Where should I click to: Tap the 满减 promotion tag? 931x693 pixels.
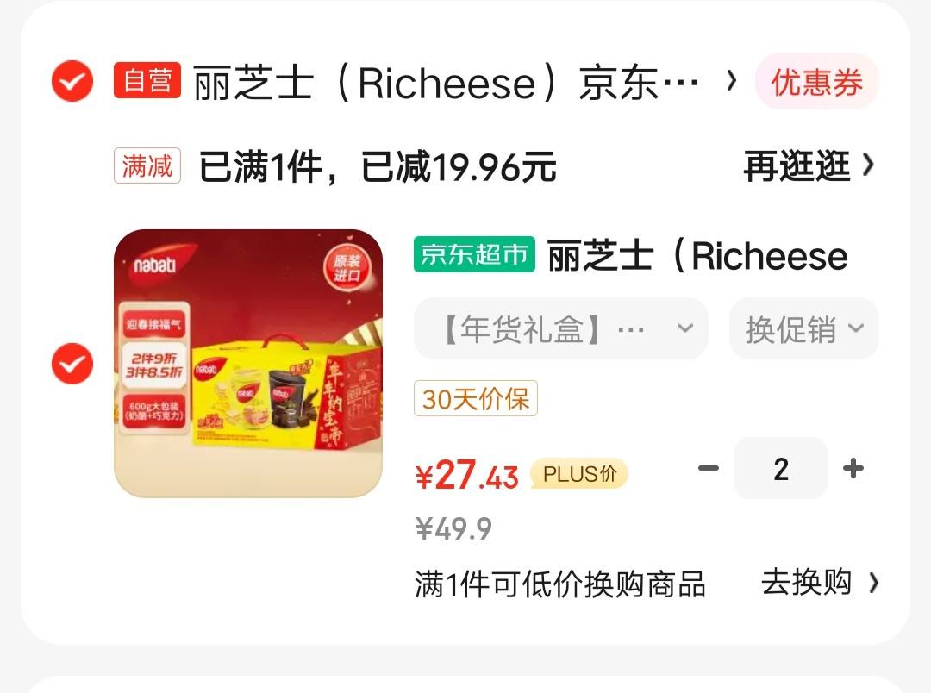coord(147,165)
